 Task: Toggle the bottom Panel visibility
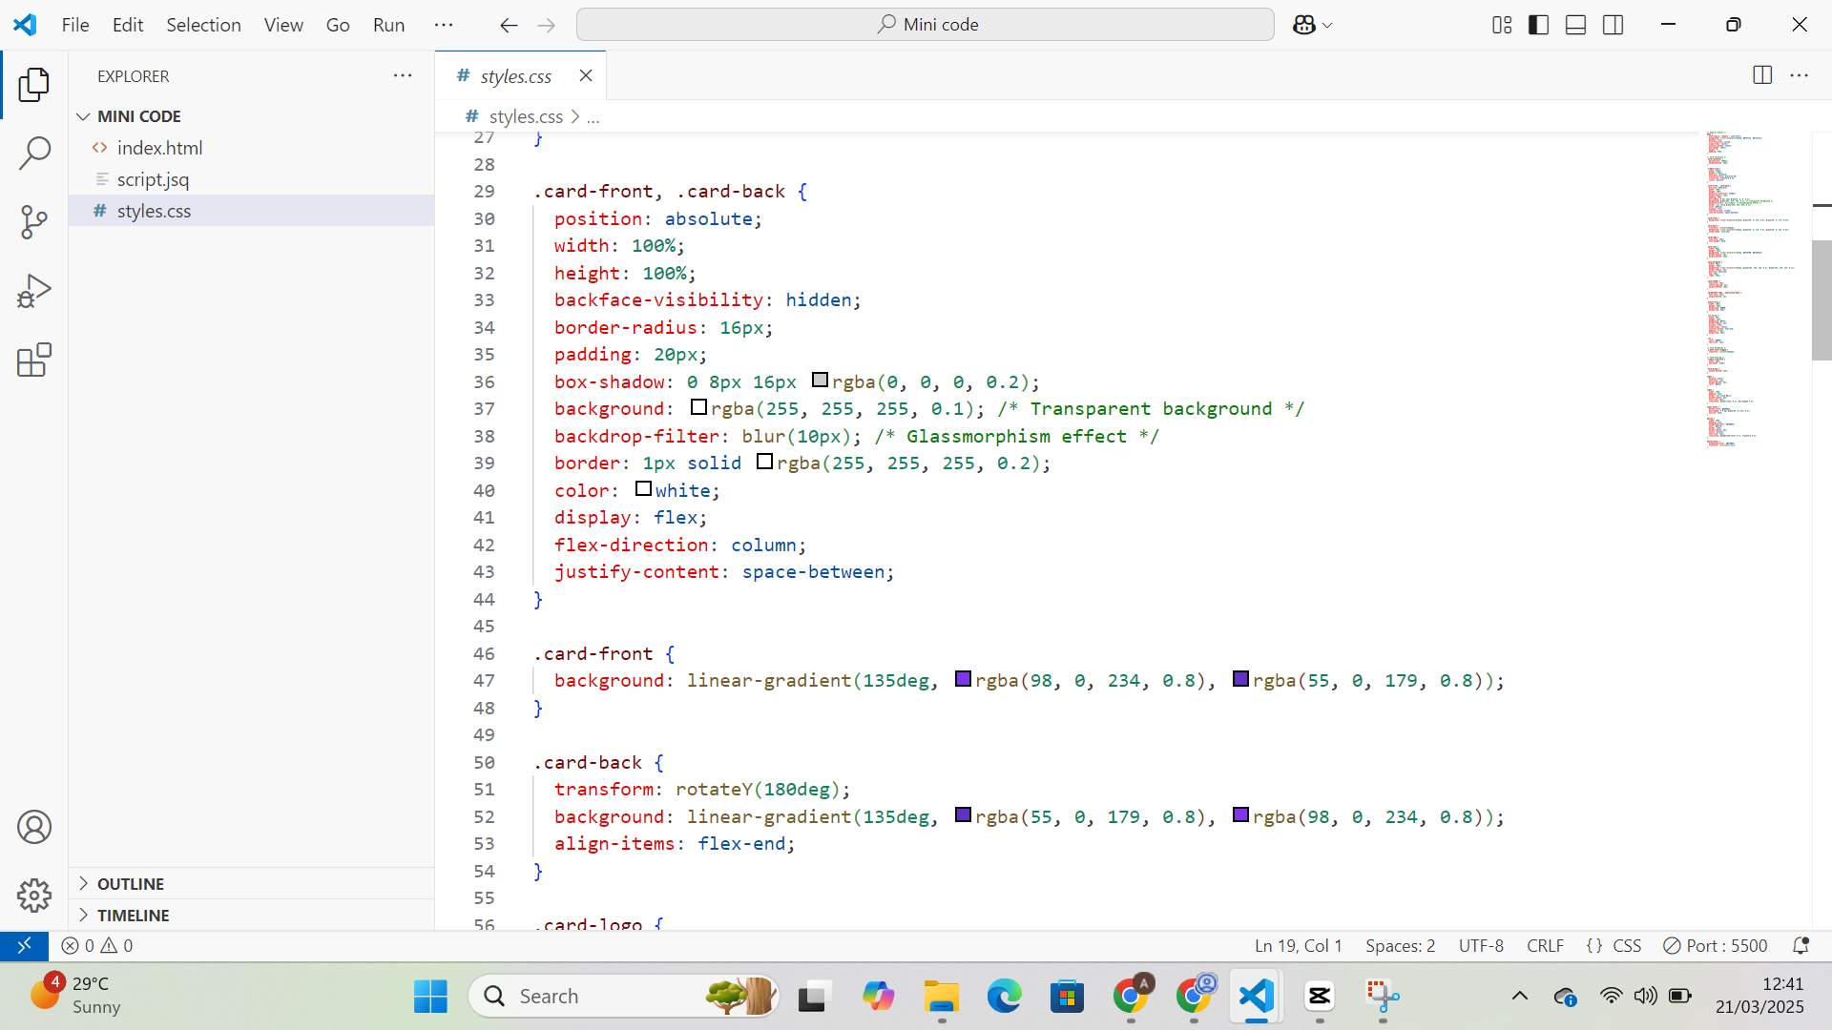(1575, 25)
